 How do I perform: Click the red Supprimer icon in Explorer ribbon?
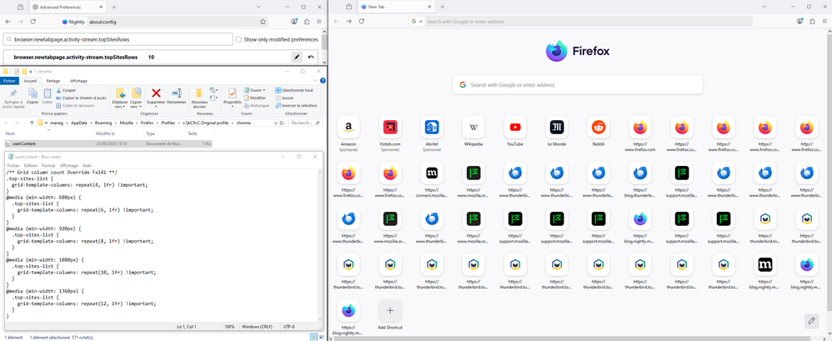coord(156,93)
